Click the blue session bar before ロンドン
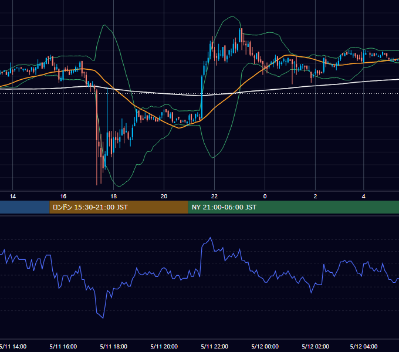 tap(25, 207)
